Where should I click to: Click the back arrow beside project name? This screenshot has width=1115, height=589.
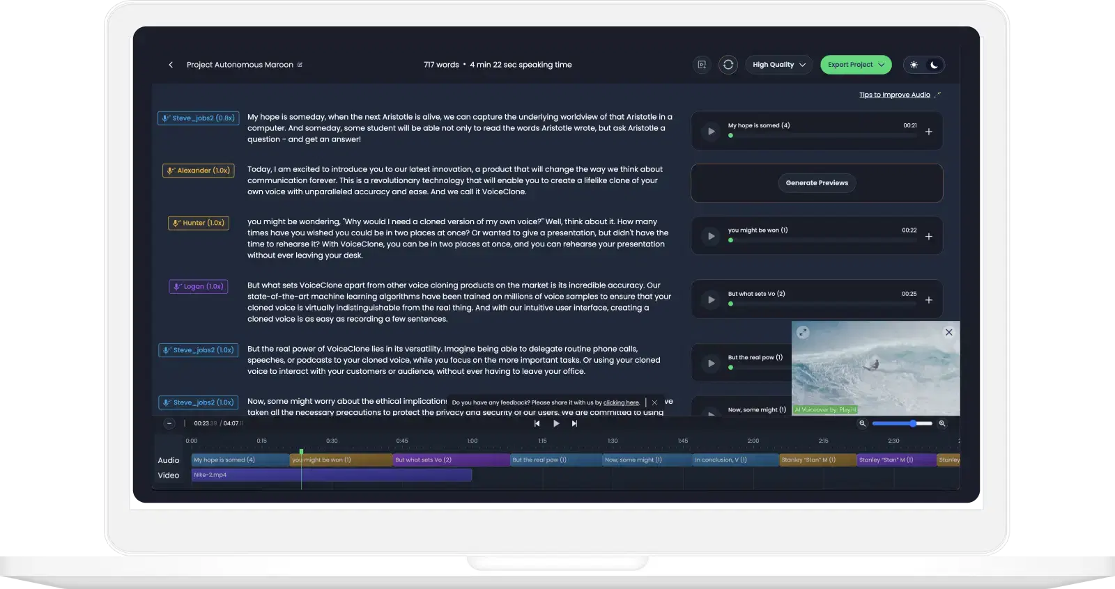point(171,65)
